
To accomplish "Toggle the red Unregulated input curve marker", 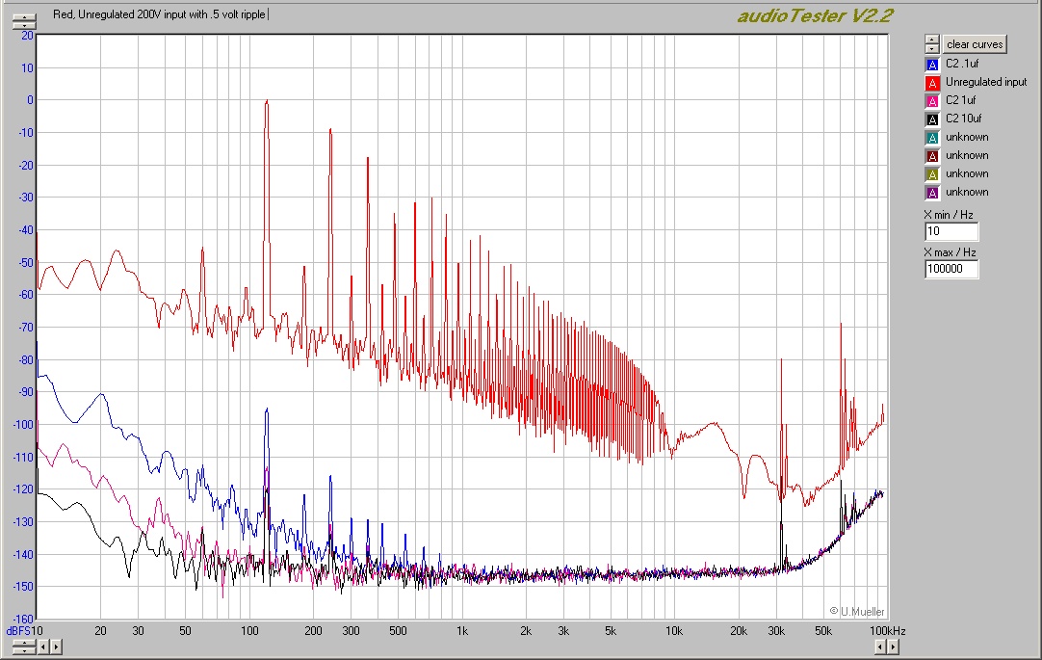I will (931, 83).
